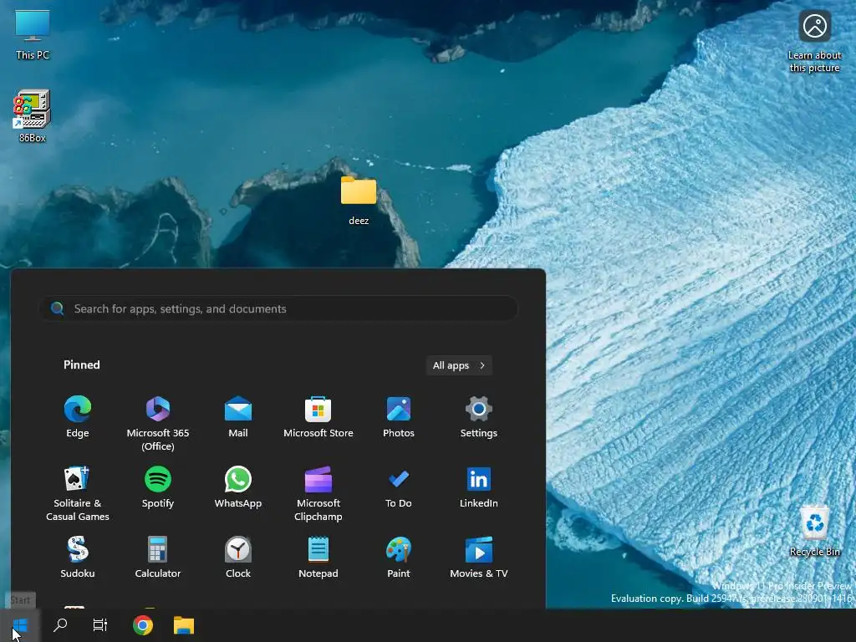Open LinkedIn pinned app
Image resolution: width=856 pixels, height=642 pixels.
click(479, 487)
